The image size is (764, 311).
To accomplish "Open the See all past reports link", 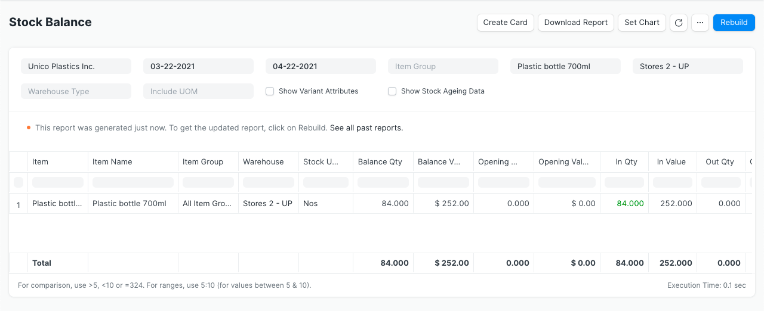I will pos(366,127).
